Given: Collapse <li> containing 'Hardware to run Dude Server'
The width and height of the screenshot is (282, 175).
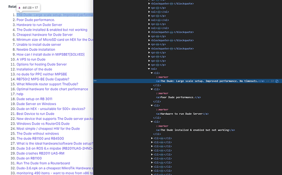Looking at the screenshot, I should click(x=152, y=105).
